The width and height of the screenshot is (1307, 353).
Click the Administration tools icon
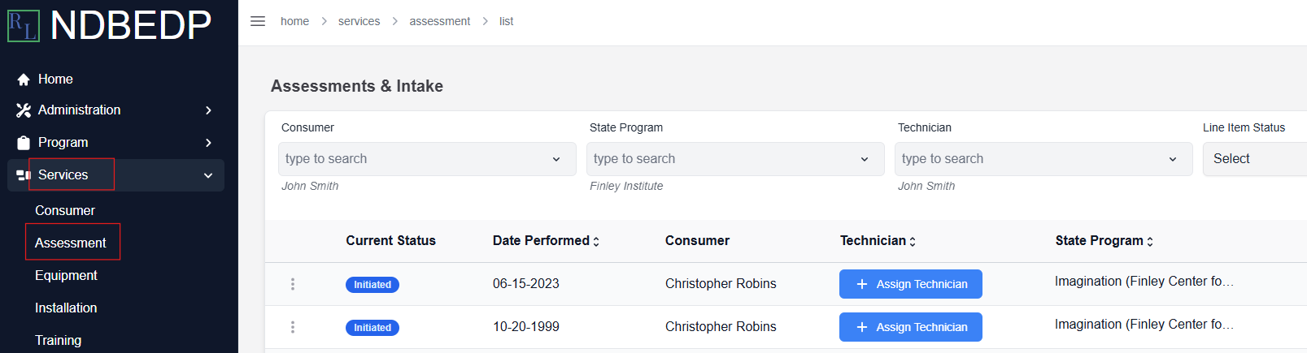pyautogui.click(x=24, y=110)
